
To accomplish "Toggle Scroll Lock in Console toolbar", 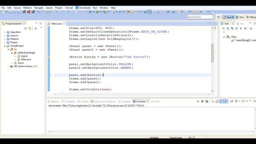I will (217, 101).
